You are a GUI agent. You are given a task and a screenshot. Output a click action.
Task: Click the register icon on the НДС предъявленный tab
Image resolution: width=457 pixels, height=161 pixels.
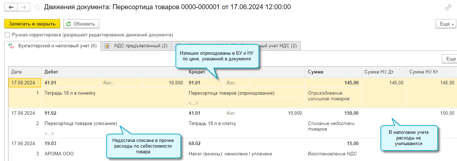click(107, 46)
